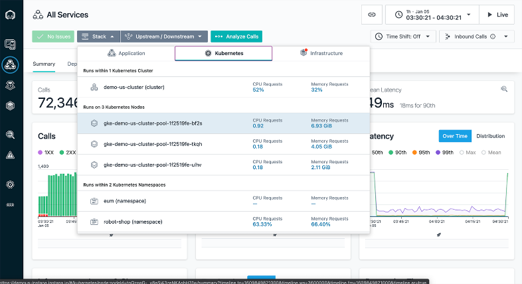Open node gke-demo-us-cluster-pool-1f2519fe-ulhv
Image resolution: width=522 pixels, height=284 pixels.
pos(153,165)
